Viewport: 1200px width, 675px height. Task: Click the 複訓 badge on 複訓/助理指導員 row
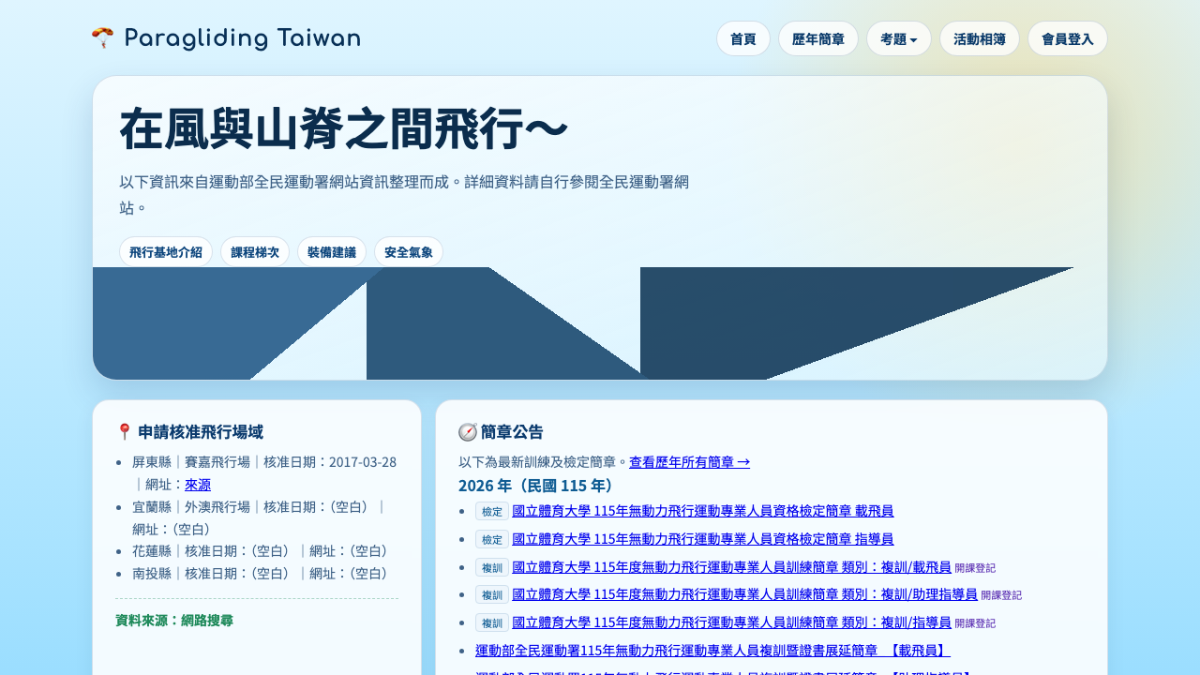492,594
